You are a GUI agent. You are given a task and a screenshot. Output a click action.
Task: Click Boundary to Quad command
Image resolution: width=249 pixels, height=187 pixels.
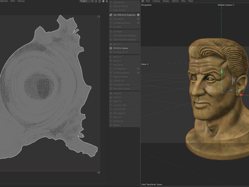tap(121, 89)
